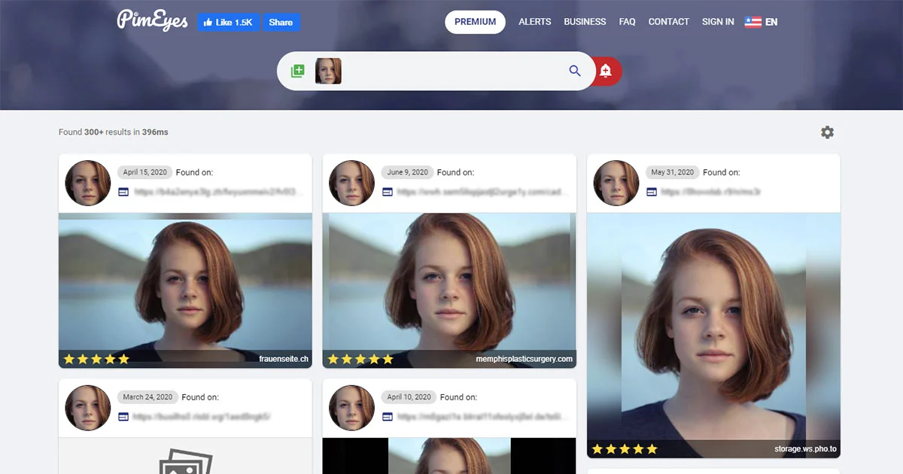Click the star rating on frauenseite.ch result
Screen dimensions: 903x474
pyautogui.click(x=96, y=359)
